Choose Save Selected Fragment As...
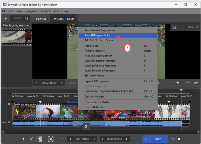 point(118,30)
